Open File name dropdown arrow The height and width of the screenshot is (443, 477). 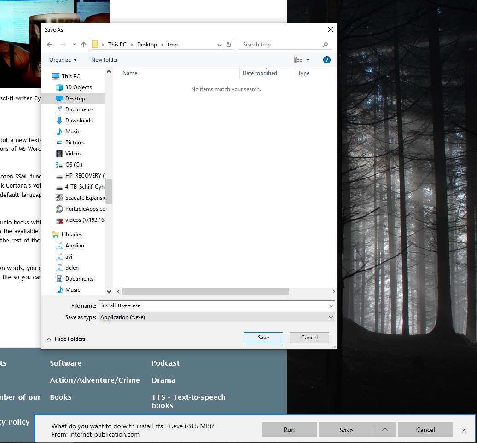point(331,305)
